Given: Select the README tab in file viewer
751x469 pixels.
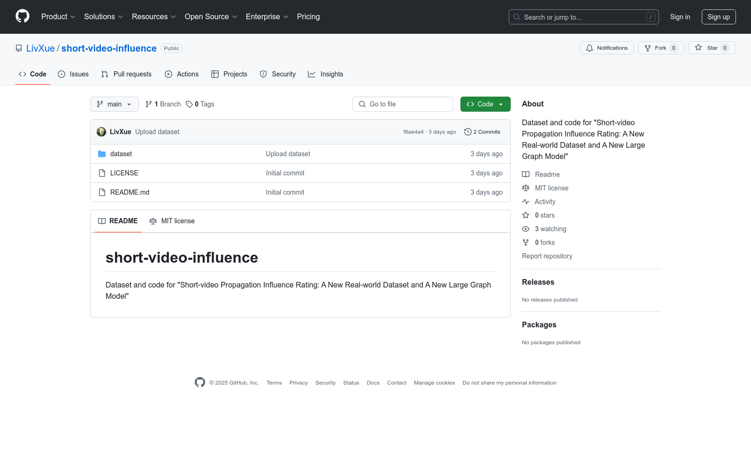Looking at the screenshot, I should [118, 221].
